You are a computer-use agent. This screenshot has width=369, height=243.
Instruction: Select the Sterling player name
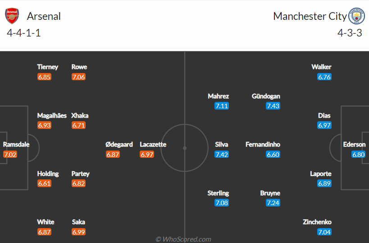click(x=218, y=193)
